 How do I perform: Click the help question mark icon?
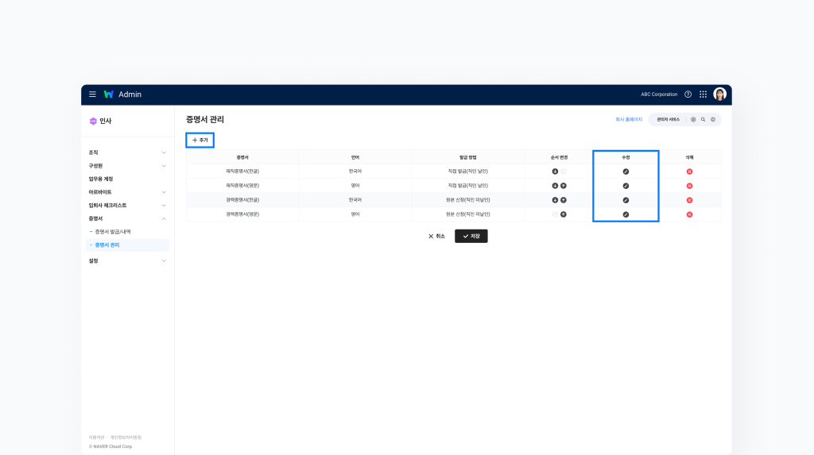click(688, 94)
